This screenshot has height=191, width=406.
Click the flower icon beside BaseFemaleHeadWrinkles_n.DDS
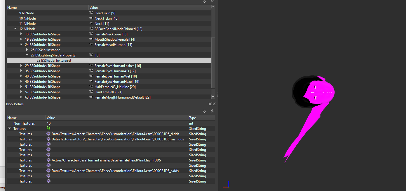click(48, 160)
